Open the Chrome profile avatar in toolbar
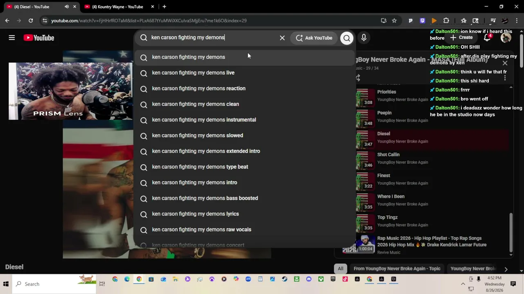The height and width of the screenshot is (294, 524). coord(505,20)
